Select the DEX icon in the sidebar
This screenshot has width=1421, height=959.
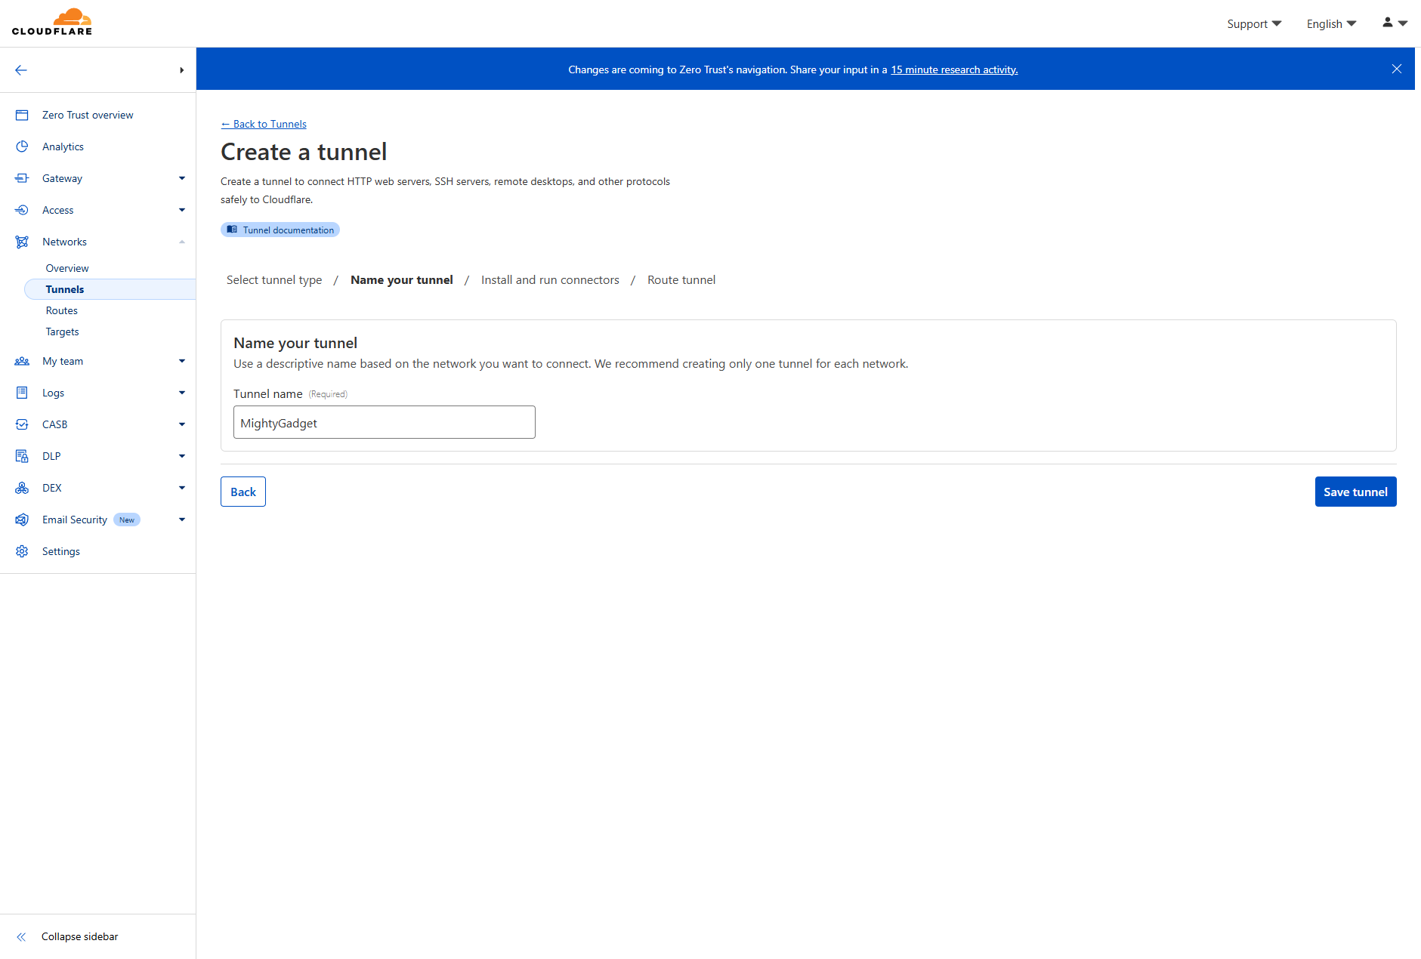[22, 487]
